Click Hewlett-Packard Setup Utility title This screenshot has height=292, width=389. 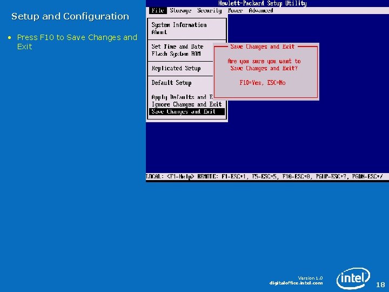263,3
